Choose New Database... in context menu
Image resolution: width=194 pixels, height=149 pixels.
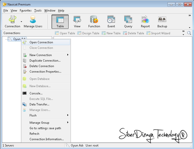(46, 86)
